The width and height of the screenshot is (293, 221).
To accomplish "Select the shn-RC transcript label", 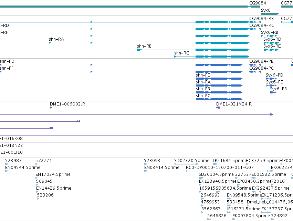I will [181, 53].
